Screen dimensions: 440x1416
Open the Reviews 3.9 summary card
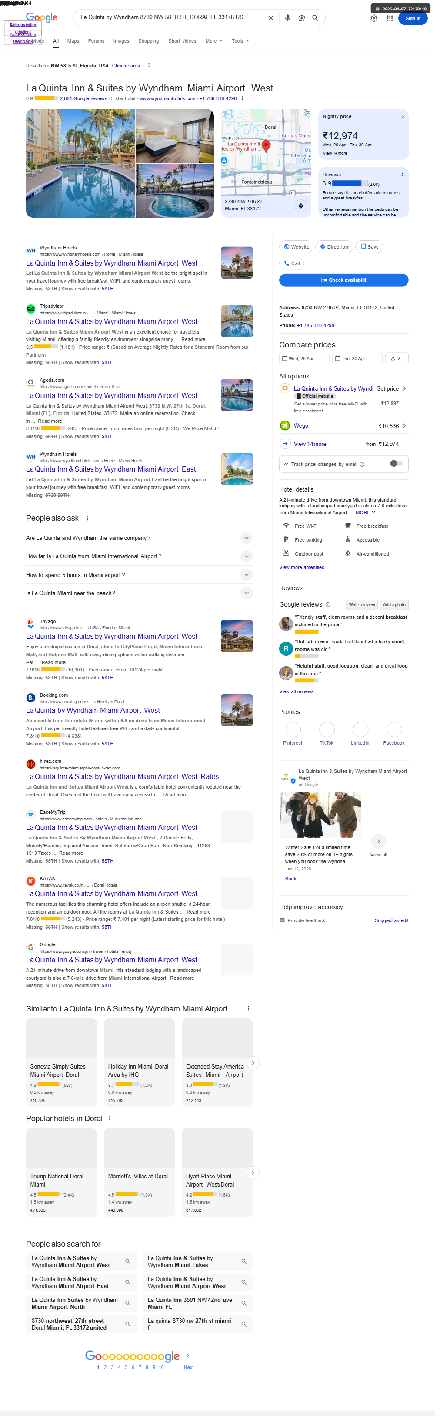363,192
